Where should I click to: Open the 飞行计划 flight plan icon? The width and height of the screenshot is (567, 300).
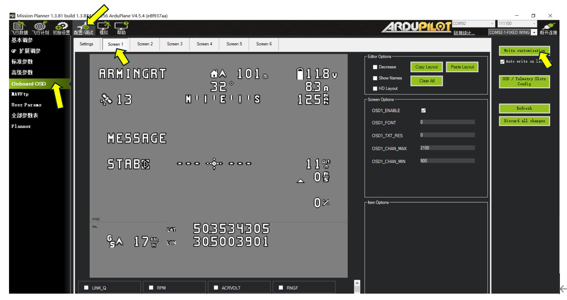[40, 28]
